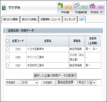Image resolution: width=107 pixels, height=102 pixels.
Task: Click the 664 average salary value
Action: pyautogui.click(x=101, y=7)
